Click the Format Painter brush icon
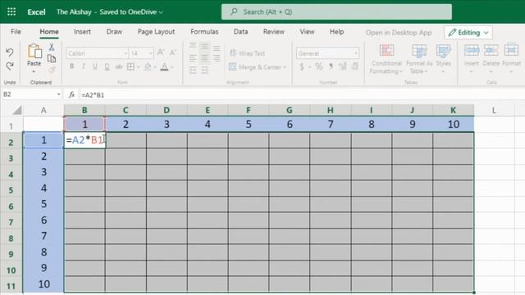 tap(52, 70)
